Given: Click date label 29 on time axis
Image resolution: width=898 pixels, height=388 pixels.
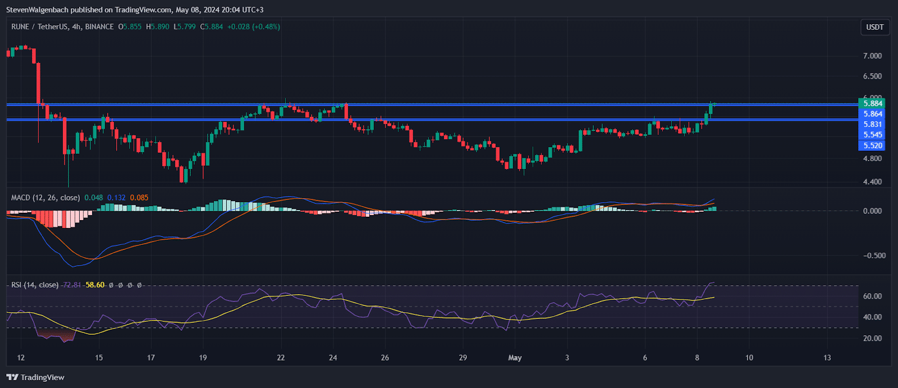Looking at the screenshot, I should [462, 358].
